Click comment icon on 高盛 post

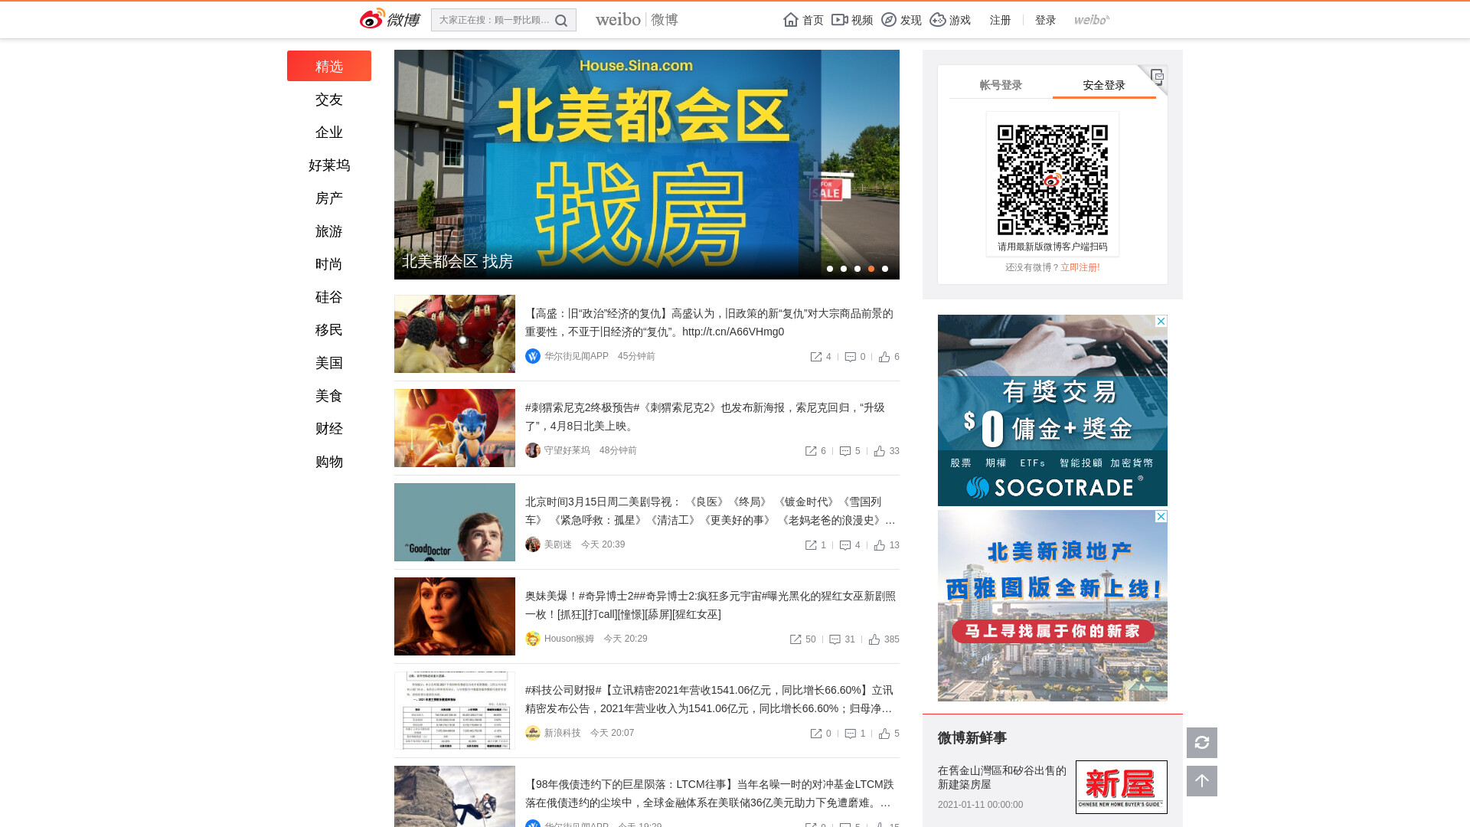pos(850,357)
